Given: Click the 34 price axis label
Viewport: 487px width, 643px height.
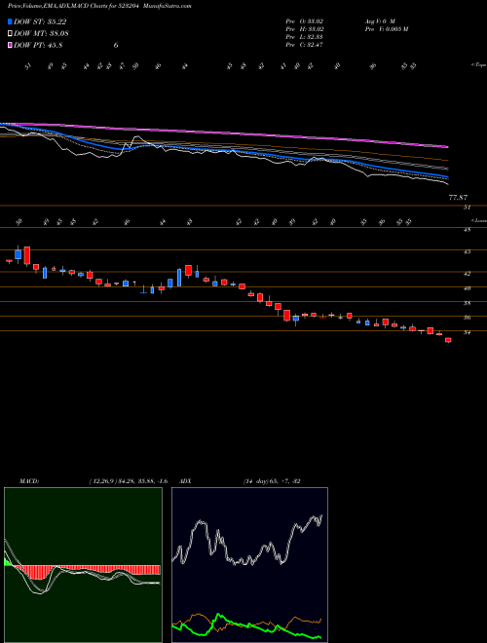Looking at the screenshot, I should click(467, 332).
